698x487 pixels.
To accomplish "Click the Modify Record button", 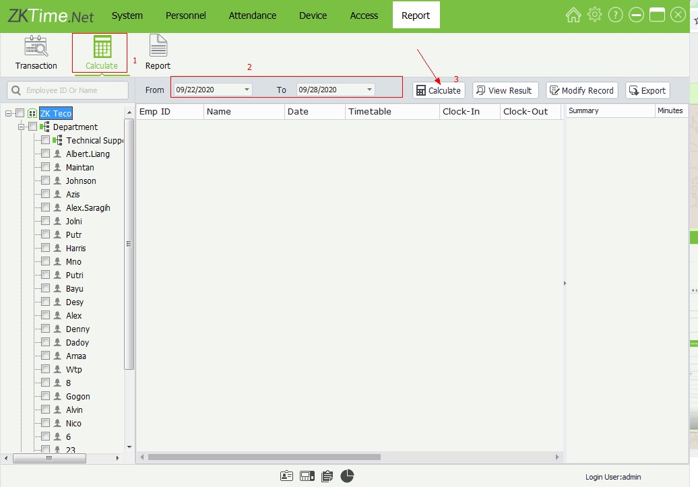I will coord(582,90).
